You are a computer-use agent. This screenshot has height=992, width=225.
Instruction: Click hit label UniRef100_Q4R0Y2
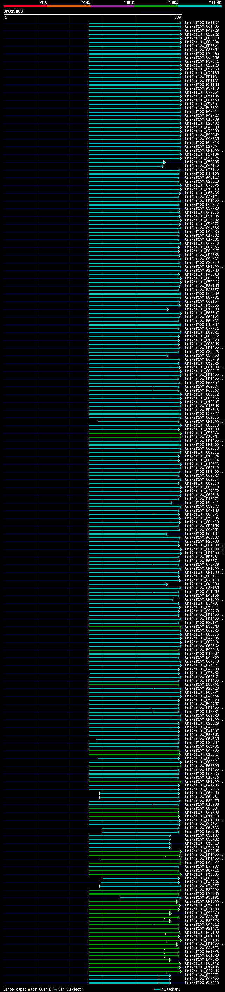pos(202,863)
